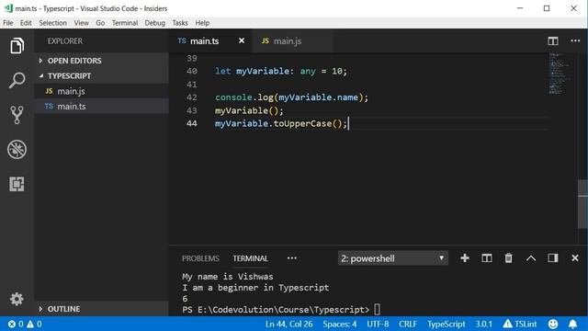Click the TSLint warning status item

coord(520,324)
